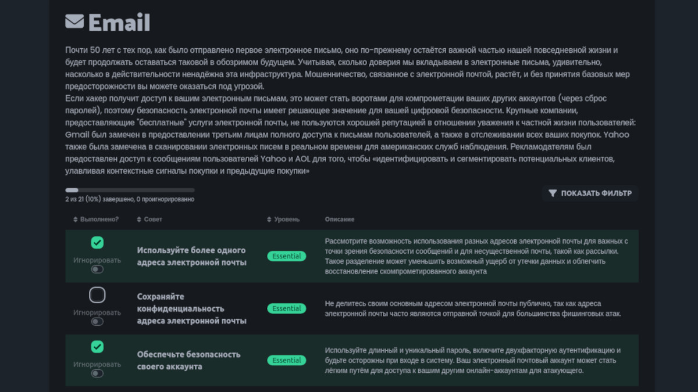Image resolution: width=698 pixels, height=392 pixels.
Task: Click the envelope icon beside the Email heading
Action: [74, 21]
